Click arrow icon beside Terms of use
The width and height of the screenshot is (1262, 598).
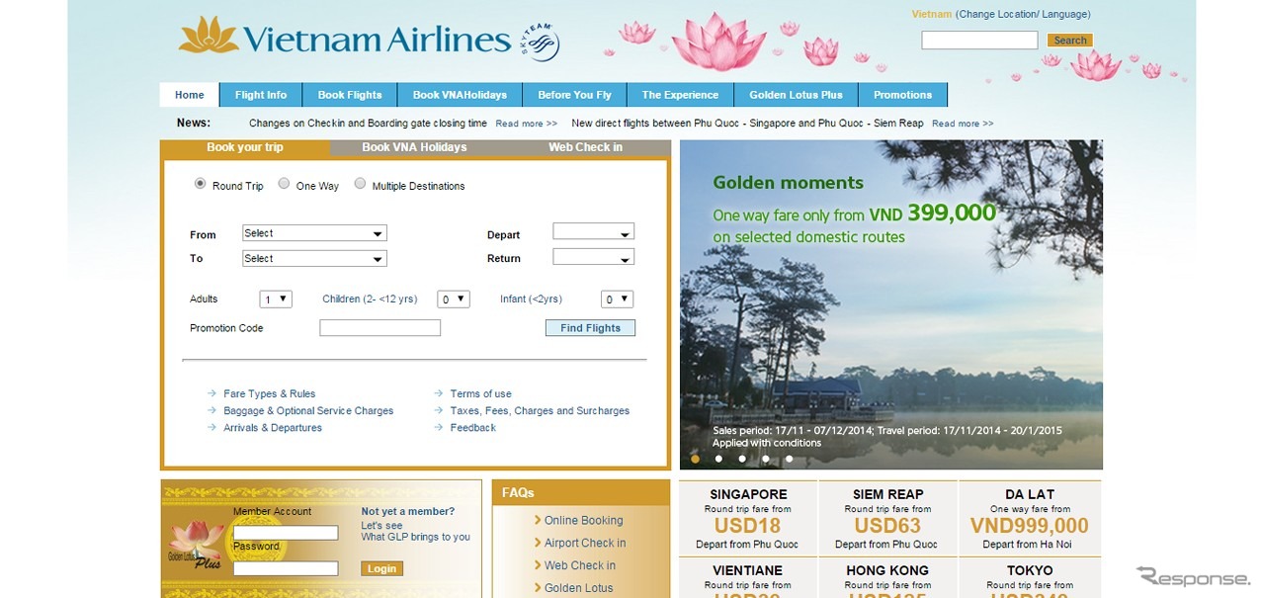point(438,393)
